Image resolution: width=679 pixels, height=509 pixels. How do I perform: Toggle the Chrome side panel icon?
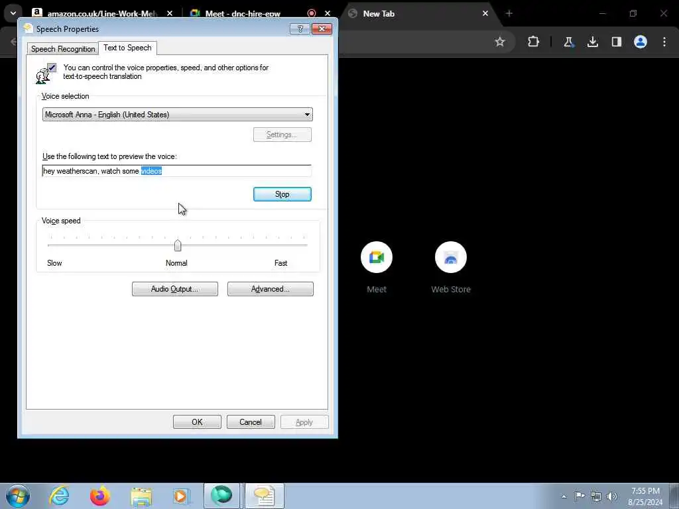pyautogui.click(x=617, y=42)
